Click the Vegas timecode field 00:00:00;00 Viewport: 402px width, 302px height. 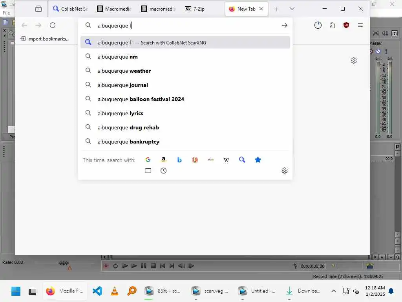312,266
